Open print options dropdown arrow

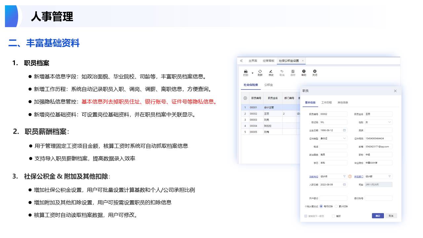252,73
